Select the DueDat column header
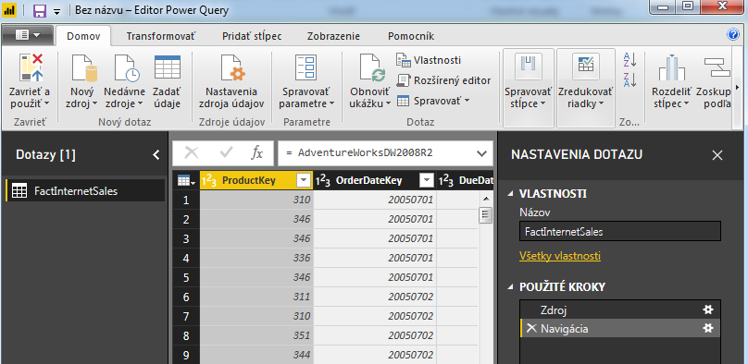Image resolution: width=748 pixels, height=364 pixels. [466, 181]
